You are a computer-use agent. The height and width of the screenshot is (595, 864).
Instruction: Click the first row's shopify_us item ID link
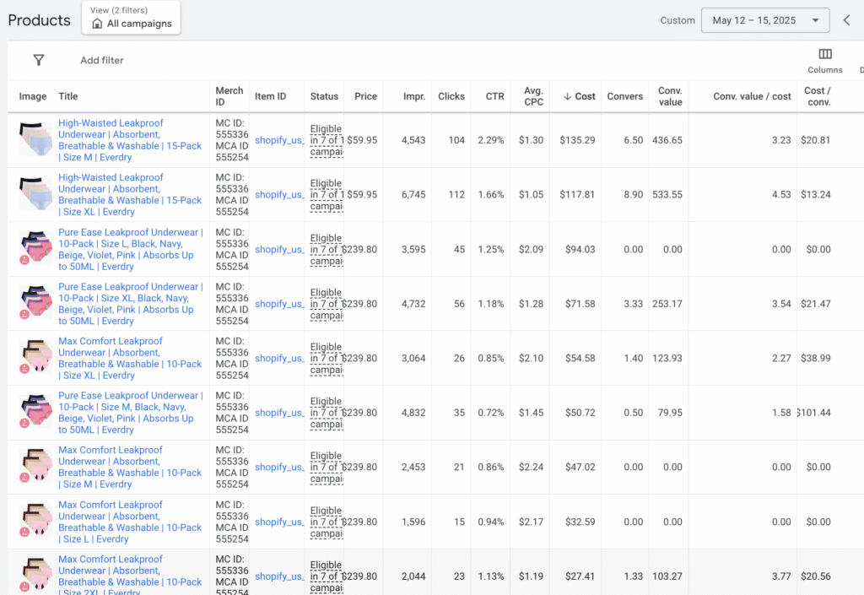coord(278,140)
